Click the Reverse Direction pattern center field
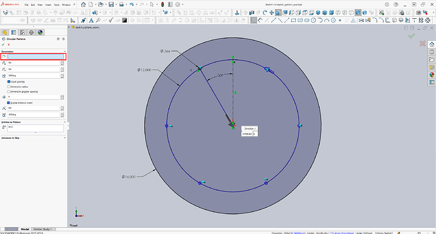Screen dimensions: 436x234 (36, 57)
